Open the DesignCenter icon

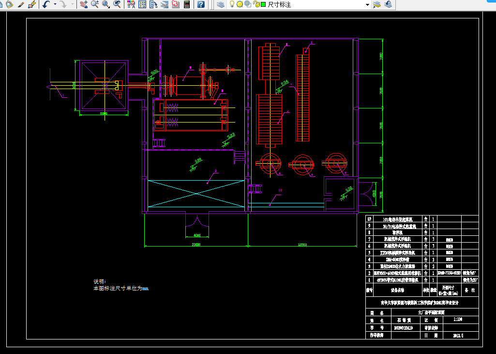click(142, 4)
